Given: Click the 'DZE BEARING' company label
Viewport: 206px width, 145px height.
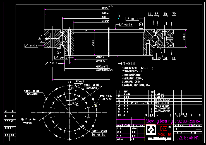Looking at the screenshot, I should [x=188, y=138].
